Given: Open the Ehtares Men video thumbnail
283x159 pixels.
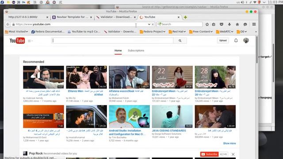Looking at the screenshot, I should pos(87,77).
